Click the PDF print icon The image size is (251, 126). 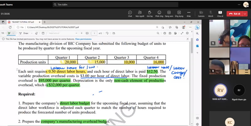(x=165, y=33)
